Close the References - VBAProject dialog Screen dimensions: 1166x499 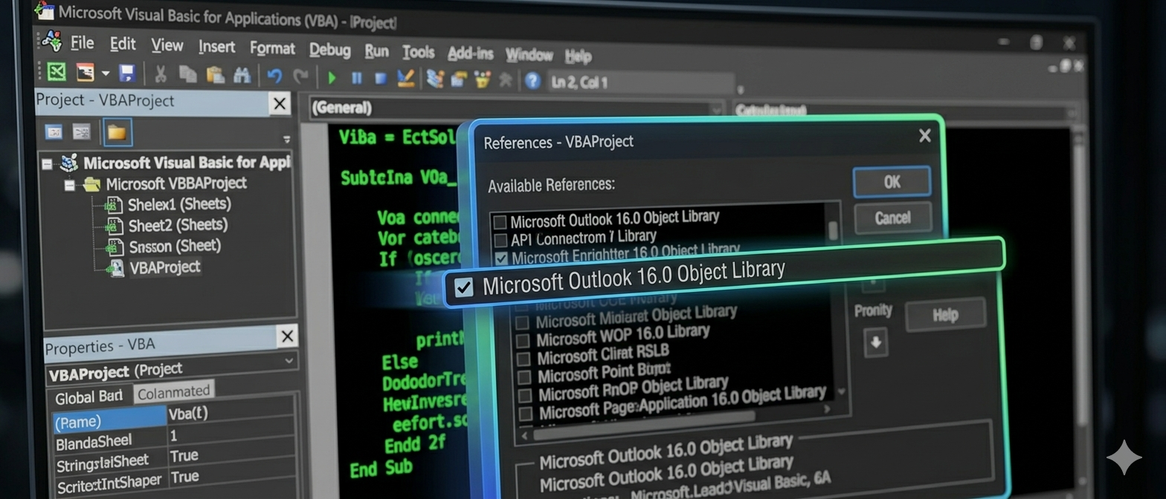(x=924, y=136)
